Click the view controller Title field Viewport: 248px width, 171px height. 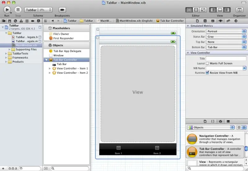[x=226, y=58]
